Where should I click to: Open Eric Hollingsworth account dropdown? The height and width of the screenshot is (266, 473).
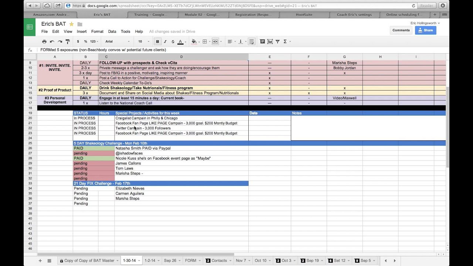tap(425, 23)
